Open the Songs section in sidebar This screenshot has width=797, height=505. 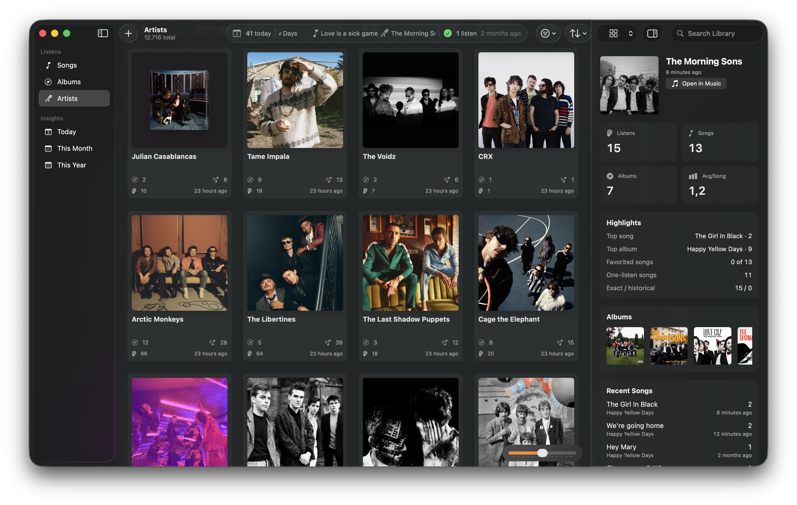pos(74,65)
